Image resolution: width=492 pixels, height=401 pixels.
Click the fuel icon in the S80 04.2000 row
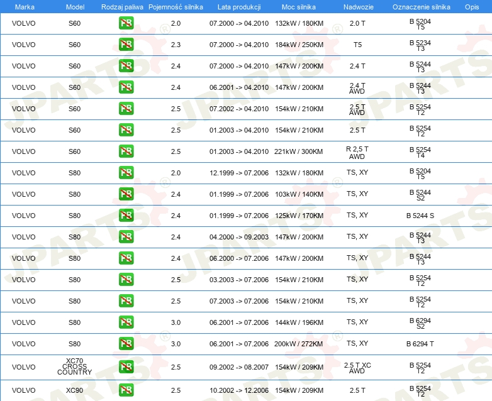point(126,237)
